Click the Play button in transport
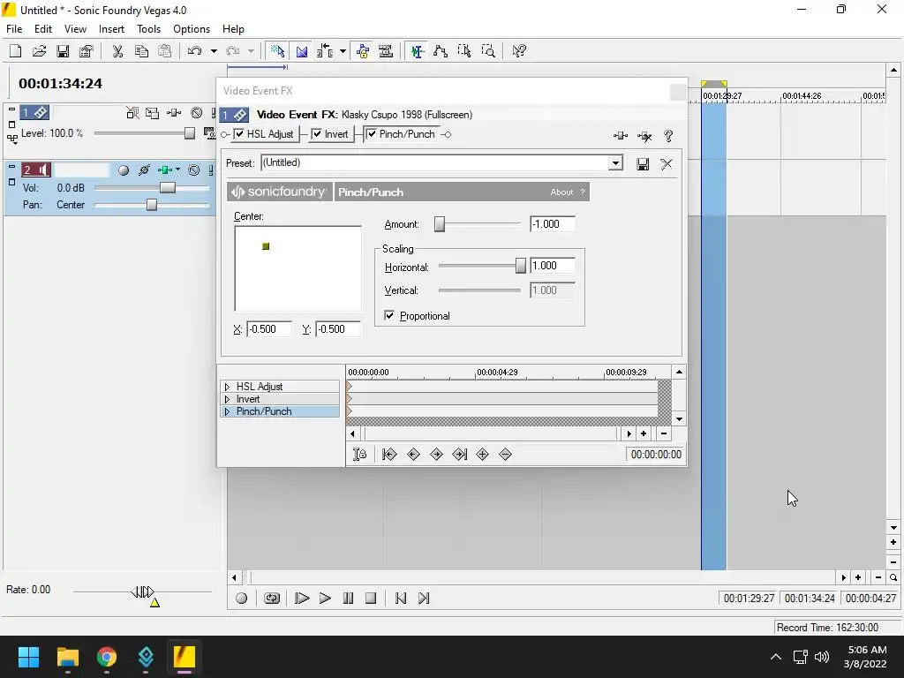This screenshot has height=678, width=904. coord(325,599)
